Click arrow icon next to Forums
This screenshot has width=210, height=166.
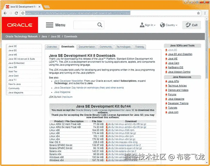(166, 95)
